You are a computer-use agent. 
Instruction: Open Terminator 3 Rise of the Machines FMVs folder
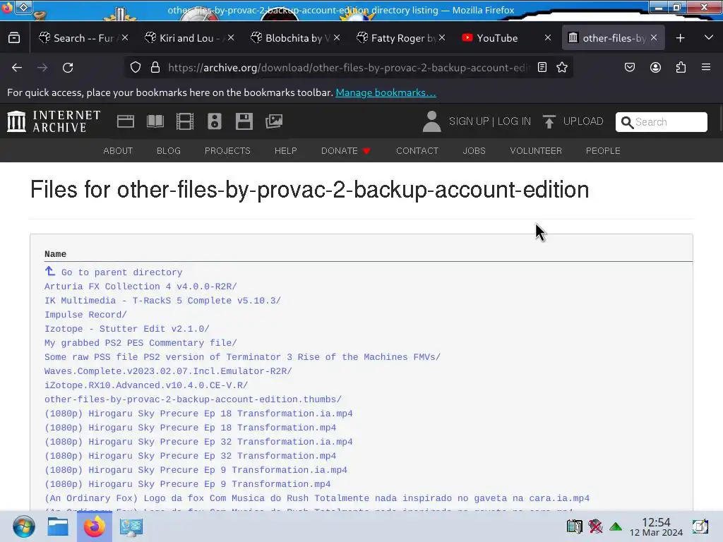pyautogui.click(x=243, y=357)
